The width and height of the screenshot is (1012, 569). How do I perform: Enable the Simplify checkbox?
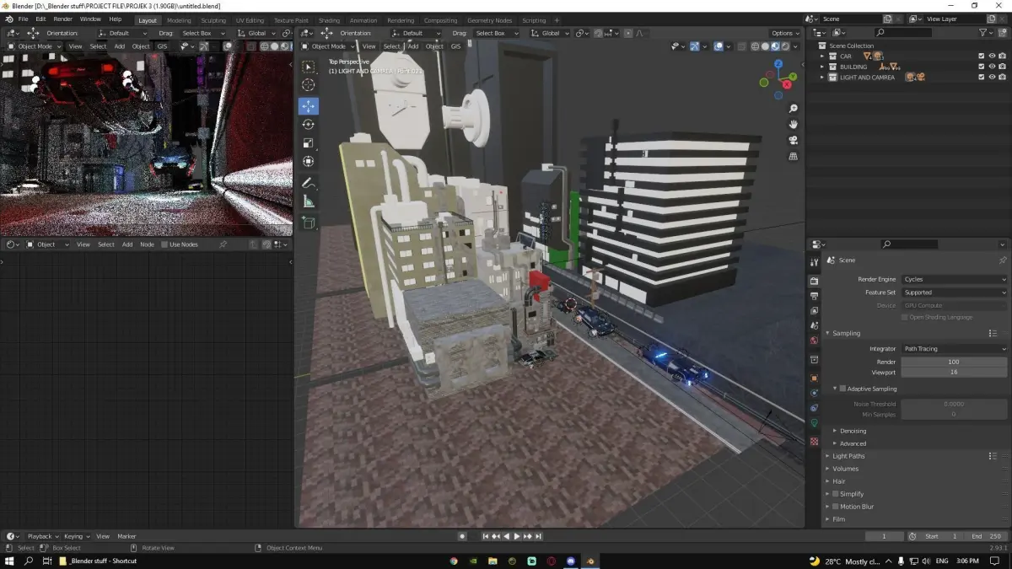click(x=836, y=494)
